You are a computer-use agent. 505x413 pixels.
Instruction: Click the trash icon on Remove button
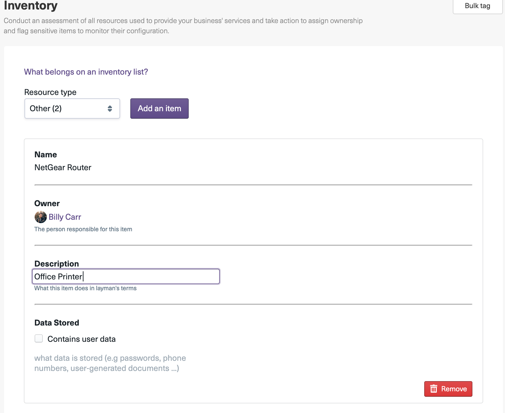[434, 389]
